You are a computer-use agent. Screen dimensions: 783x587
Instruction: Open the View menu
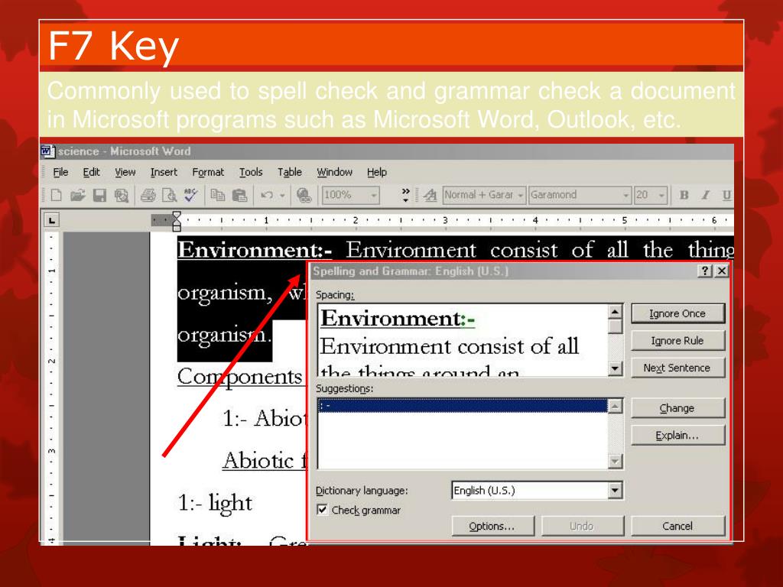[x=125, y=172]
